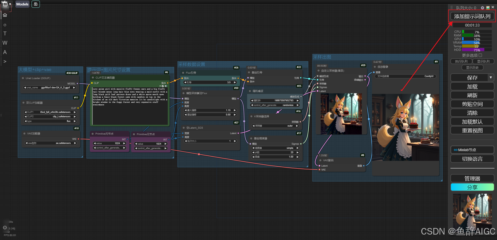Click the 显示历史 button
497x240 pixels.
point(472,67)
